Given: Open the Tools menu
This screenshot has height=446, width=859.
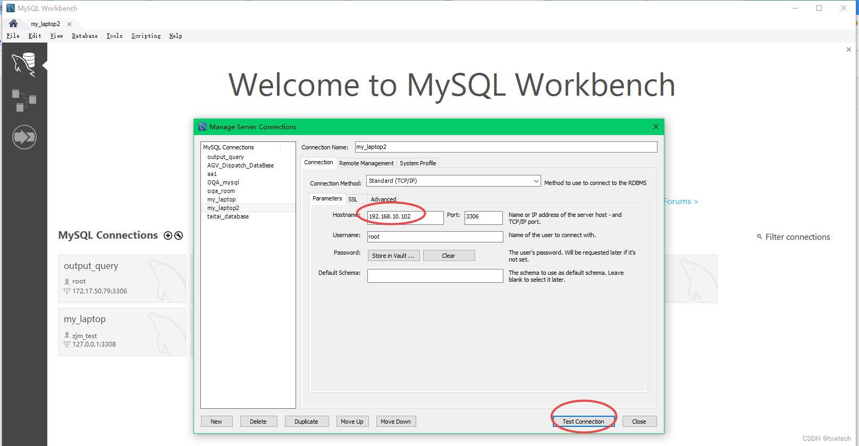Looking at the screenshot, I should point(114,36).
